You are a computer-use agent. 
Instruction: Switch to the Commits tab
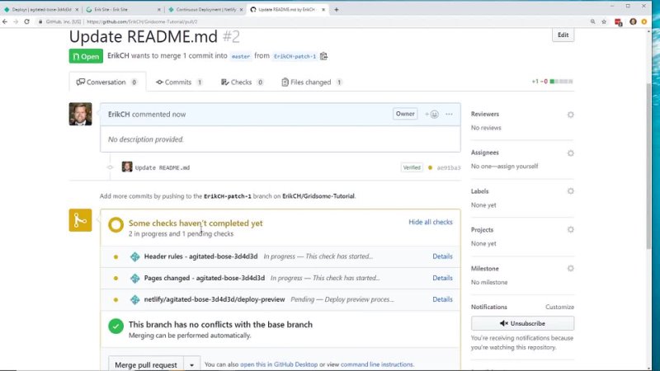[x=179, y=82]
